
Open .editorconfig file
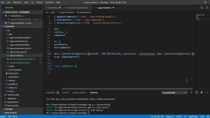coord(13,95)
